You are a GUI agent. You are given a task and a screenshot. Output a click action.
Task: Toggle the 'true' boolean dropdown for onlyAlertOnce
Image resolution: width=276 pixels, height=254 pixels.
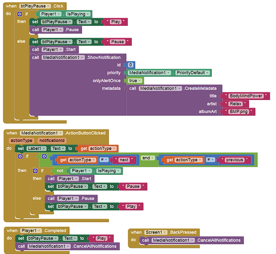pos(135,81)
